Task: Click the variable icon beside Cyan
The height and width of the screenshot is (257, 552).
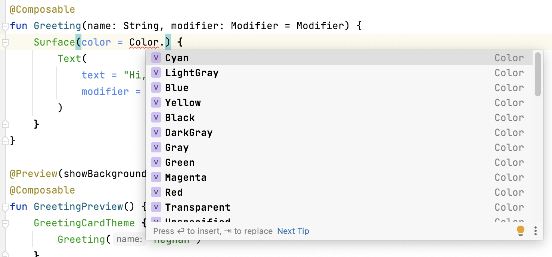Action: point(156,58)
